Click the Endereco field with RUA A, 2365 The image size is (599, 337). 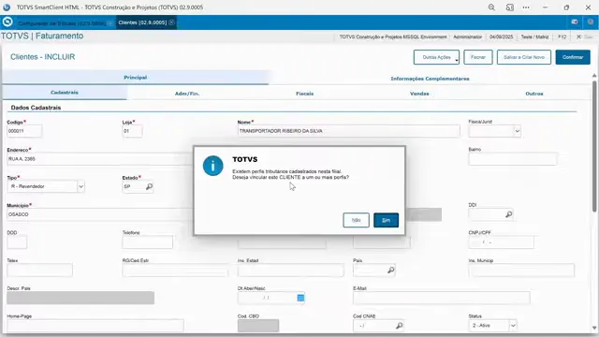coord(100,159)
